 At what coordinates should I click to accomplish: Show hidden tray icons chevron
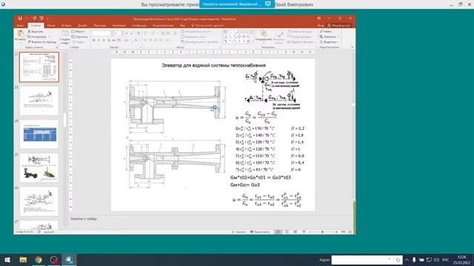coord(407,259)
